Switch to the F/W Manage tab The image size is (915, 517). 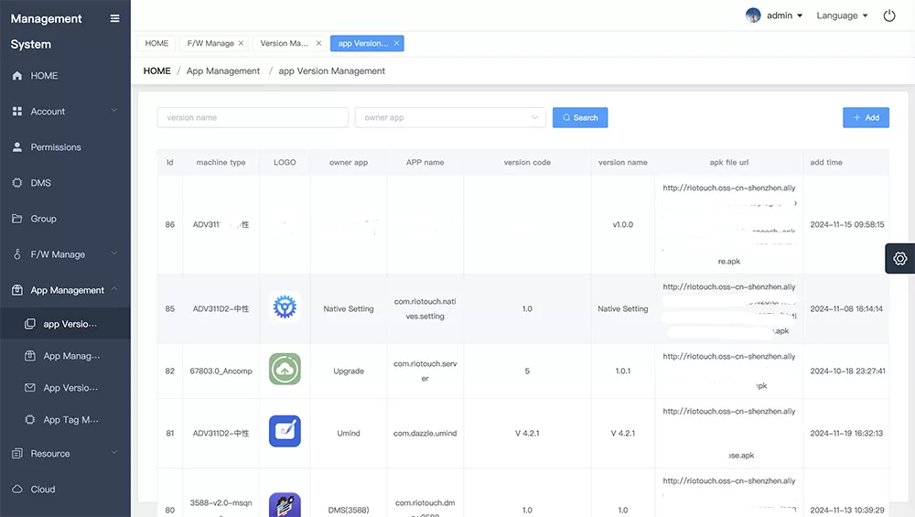[x=210, y=43]
